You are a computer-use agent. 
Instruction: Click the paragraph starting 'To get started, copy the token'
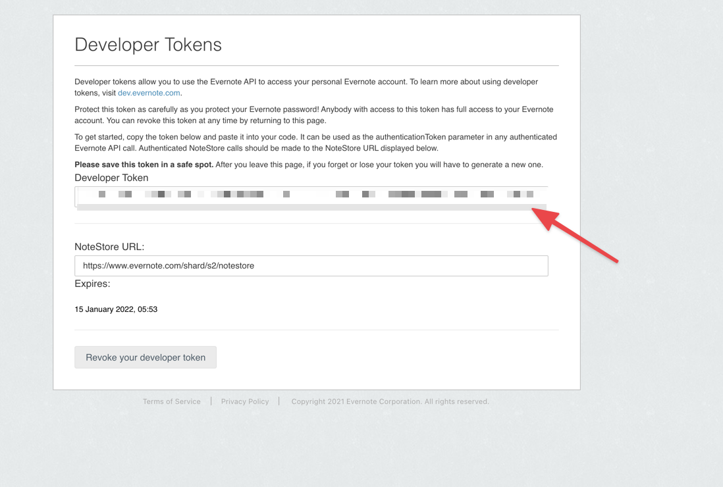(316, 143)
